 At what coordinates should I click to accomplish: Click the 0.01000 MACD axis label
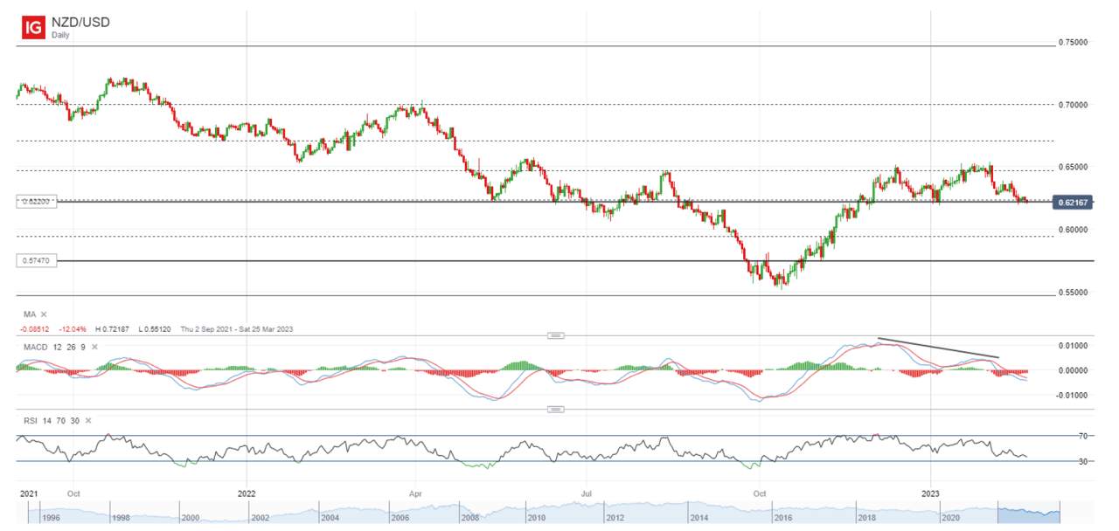1074,346
